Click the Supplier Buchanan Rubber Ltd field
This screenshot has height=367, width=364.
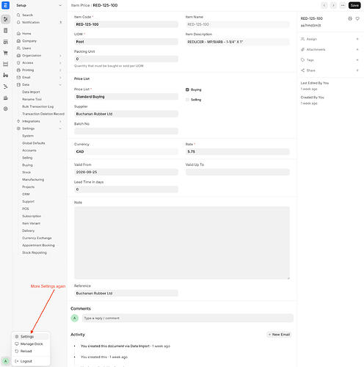pos(126,114)
